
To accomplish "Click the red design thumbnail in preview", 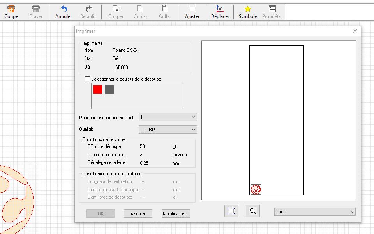I will (256, 190).
